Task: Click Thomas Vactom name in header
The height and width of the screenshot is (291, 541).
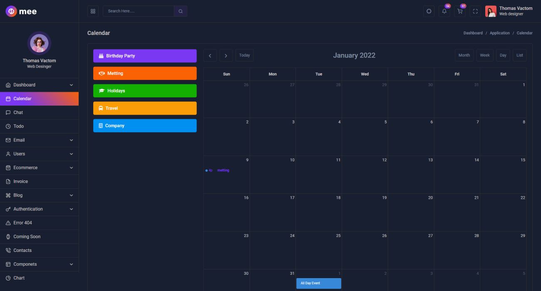Action: pos(516,8)
